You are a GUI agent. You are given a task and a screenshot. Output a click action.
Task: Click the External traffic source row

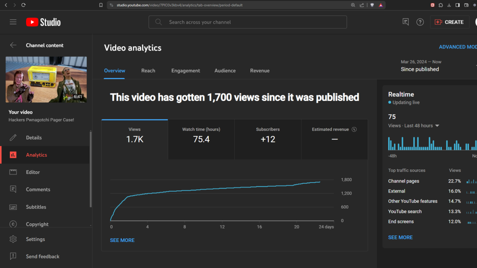point(432,191)
